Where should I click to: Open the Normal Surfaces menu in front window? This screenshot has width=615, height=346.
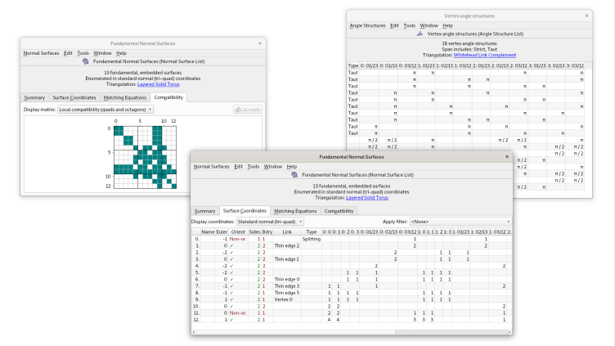tap(211, 166)
